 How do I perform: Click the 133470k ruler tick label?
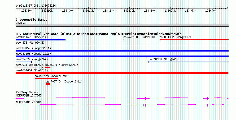[211, 11]
